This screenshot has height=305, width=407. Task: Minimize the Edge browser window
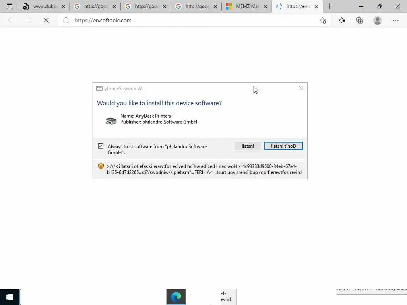coord(361,6)
